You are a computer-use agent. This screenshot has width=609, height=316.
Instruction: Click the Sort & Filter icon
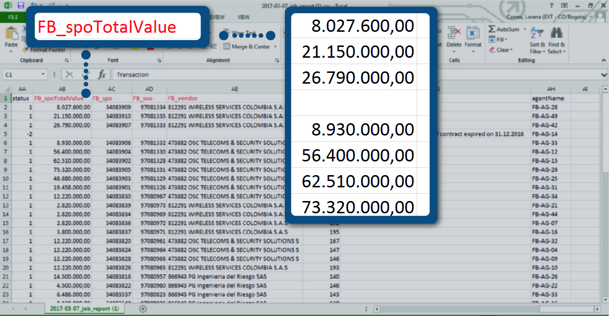point(537,38)
